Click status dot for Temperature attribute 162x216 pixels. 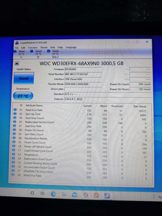pos(14,154)
